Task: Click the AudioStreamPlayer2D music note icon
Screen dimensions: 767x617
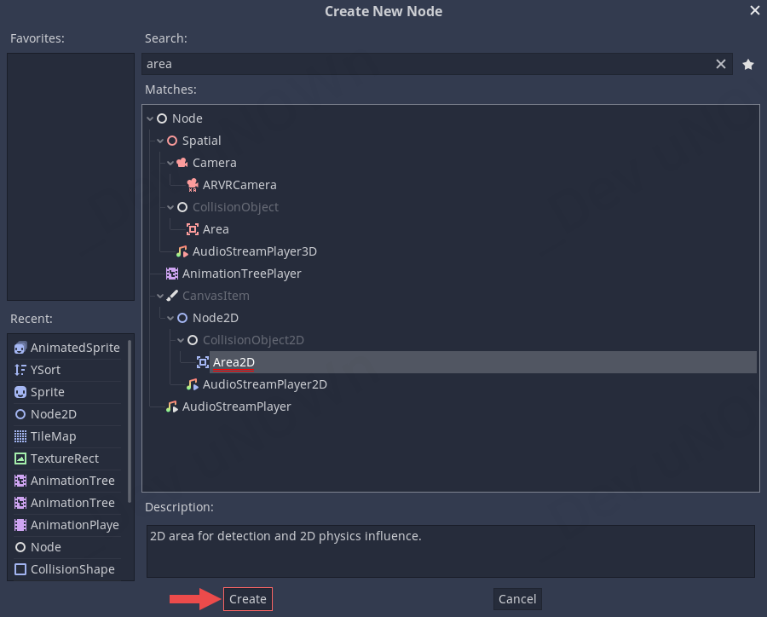Action: pyautogui.click(x=193, y=384)
